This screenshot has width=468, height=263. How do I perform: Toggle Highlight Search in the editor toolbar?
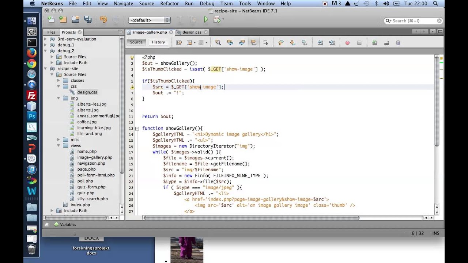253,43
